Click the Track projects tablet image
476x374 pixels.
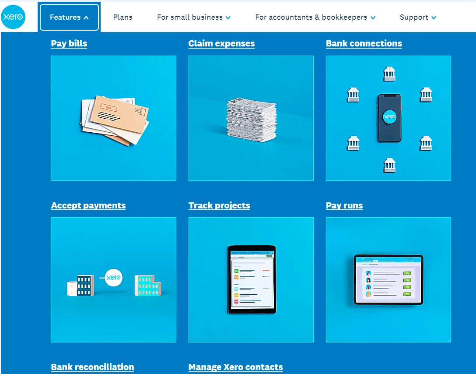251,280
